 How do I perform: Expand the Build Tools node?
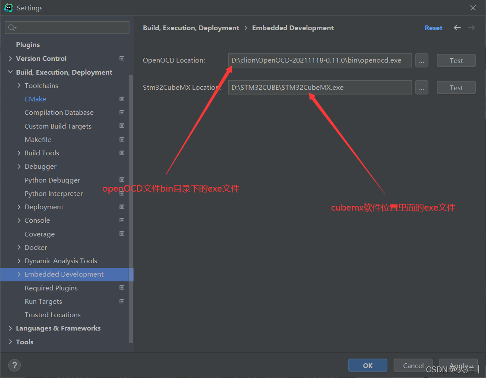point(19,153)
